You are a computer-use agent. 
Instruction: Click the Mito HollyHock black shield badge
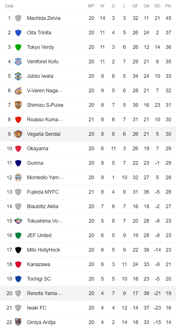pyautogui.click(x=18, y=250)
